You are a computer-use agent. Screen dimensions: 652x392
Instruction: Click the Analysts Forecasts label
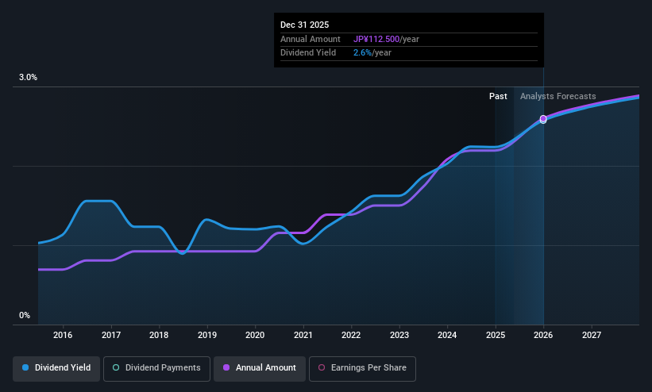[x=558, y=96]
